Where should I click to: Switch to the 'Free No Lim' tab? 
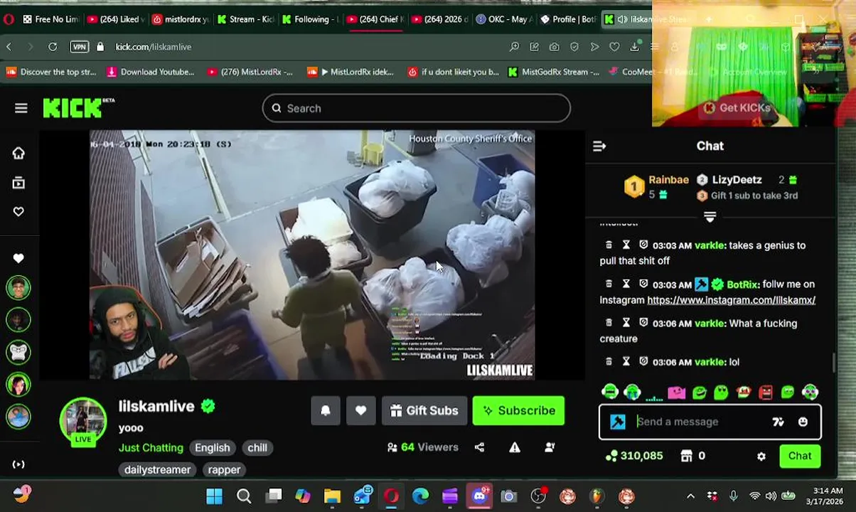tap(50, 19)
